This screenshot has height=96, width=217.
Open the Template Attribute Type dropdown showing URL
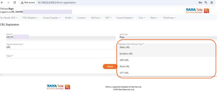[61, 47]
